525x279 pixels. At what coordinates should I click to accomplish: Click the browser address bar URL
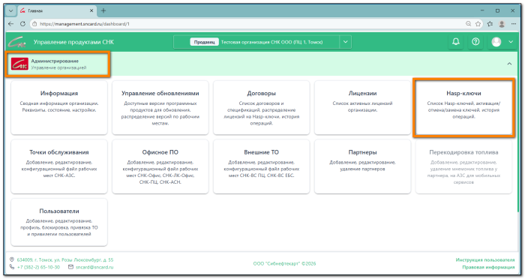pyautogui.click(x=84, y=24)
